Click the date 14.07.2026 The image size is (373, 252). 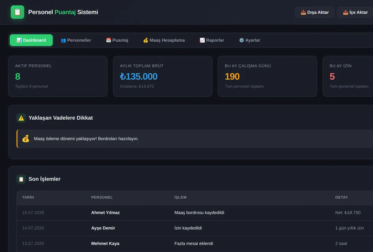point(33,228)
